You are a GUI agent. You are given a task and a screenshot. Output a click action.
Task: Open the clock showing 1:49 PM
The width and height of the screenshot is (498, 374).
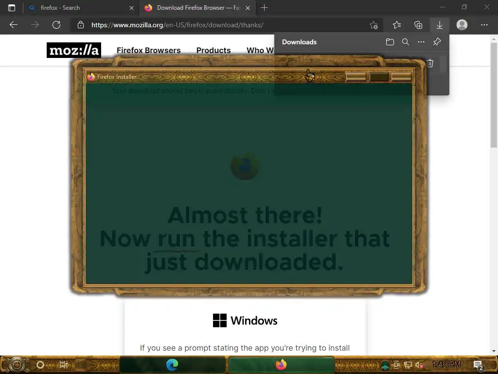pyautogui.click(x=446, y=364)
